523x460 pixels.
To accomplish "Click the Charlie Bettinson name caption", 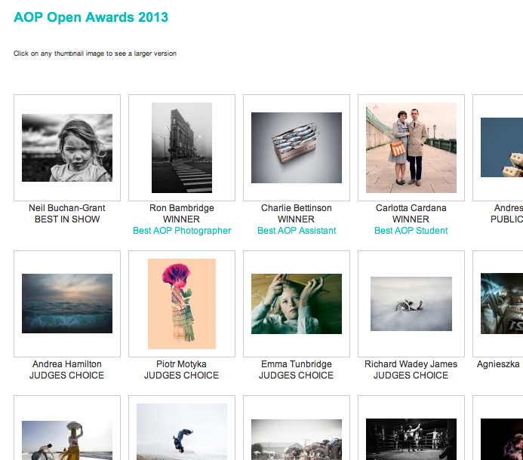I will 297,208.
